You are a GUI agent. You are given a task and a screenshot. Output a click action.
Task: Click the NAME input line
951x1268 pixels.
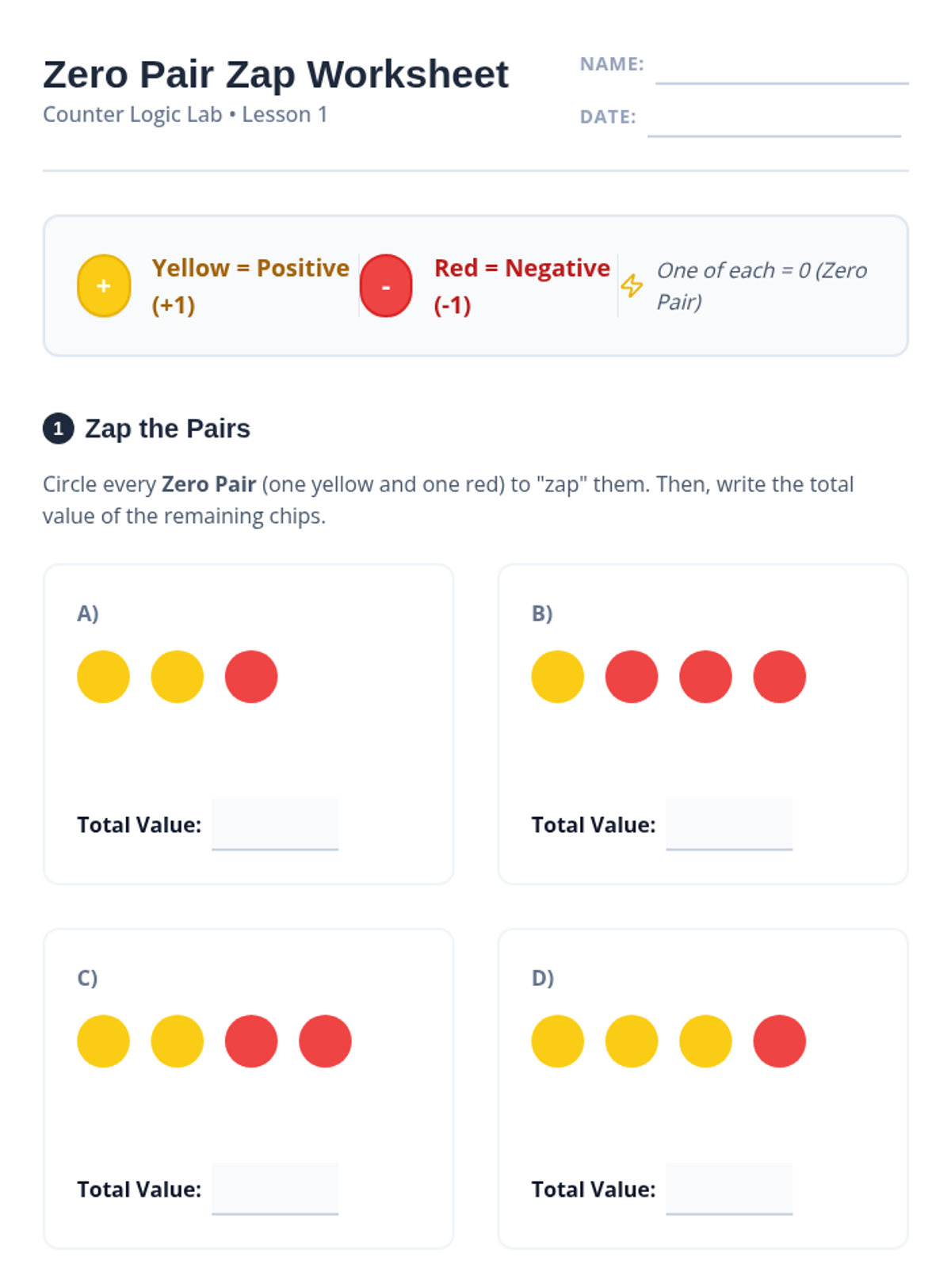pyautogui.click(x=781, y=68)
